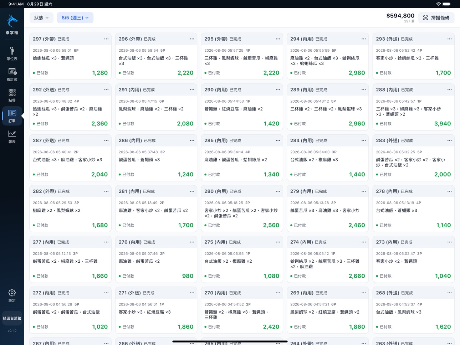Click the 2,420 amount on order 270

[x=271, y=327]
